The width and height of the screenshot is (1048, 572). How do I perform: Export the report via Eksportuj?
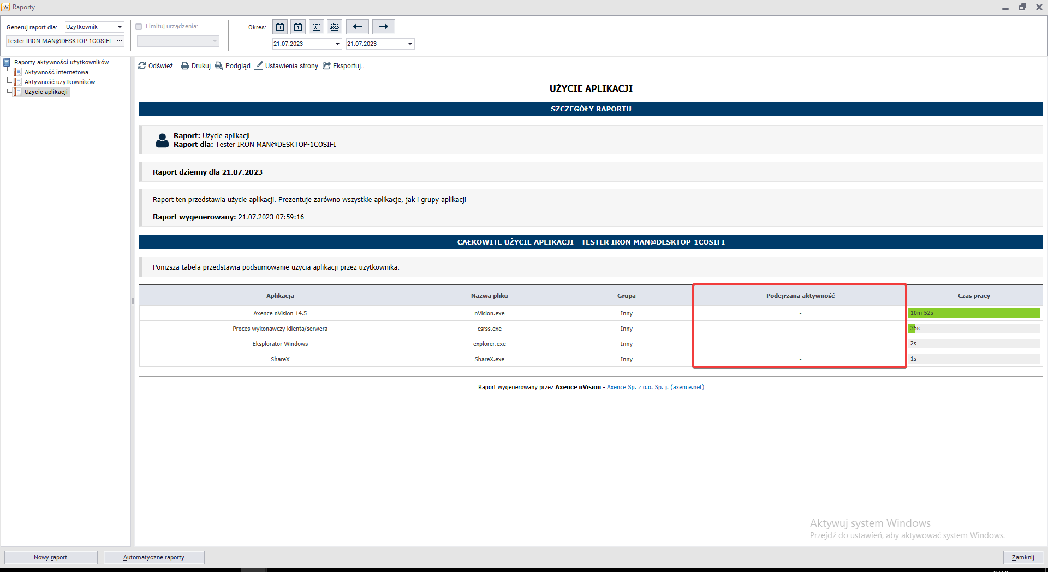[344, 66]
